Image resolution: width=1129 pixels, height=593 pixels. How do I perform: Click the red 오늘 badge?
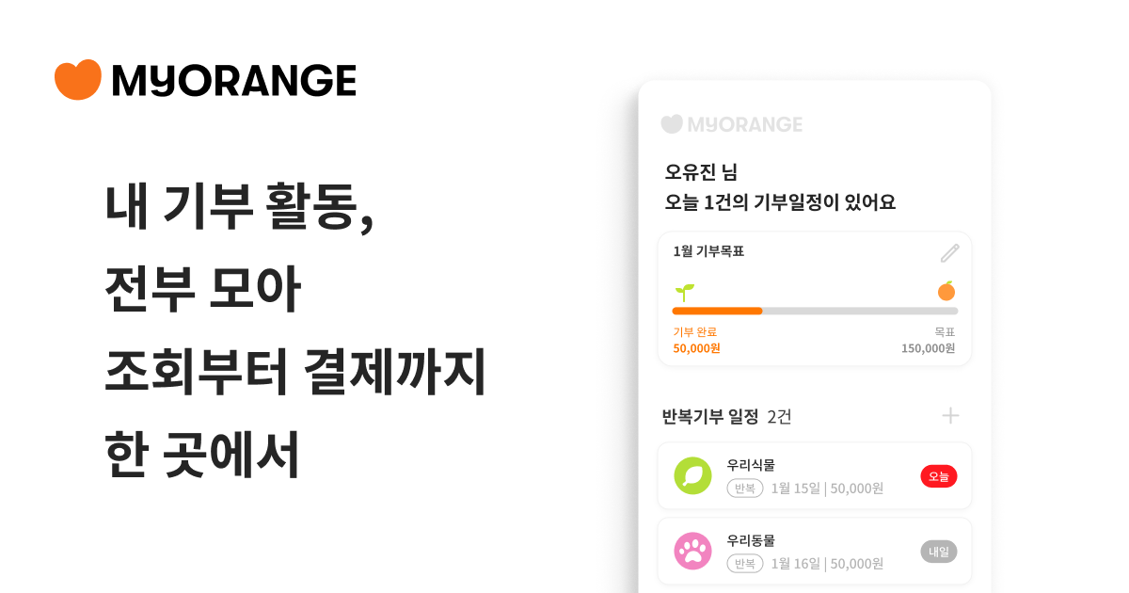point(938,476)
